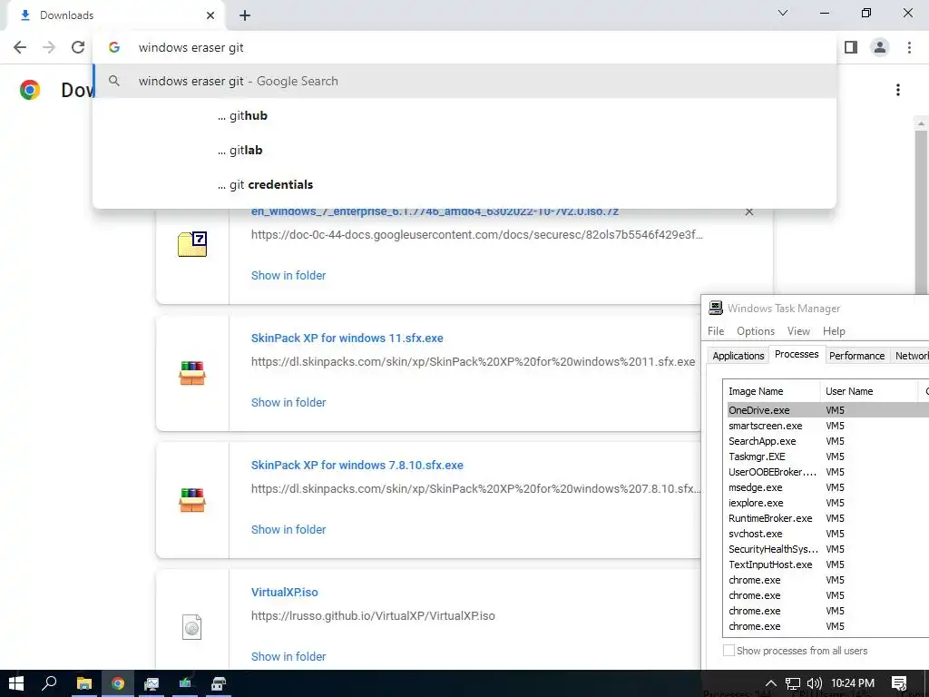The height and width of the screenshot is (697, 929).
Task: Switch to Task Manager Processes tab
Action: tap(797, 354)
